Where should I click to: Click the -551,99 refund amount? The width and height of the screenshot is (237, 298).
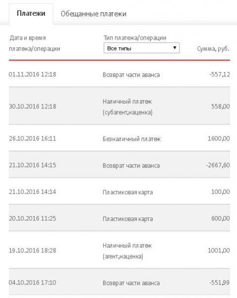pos(220,283)
